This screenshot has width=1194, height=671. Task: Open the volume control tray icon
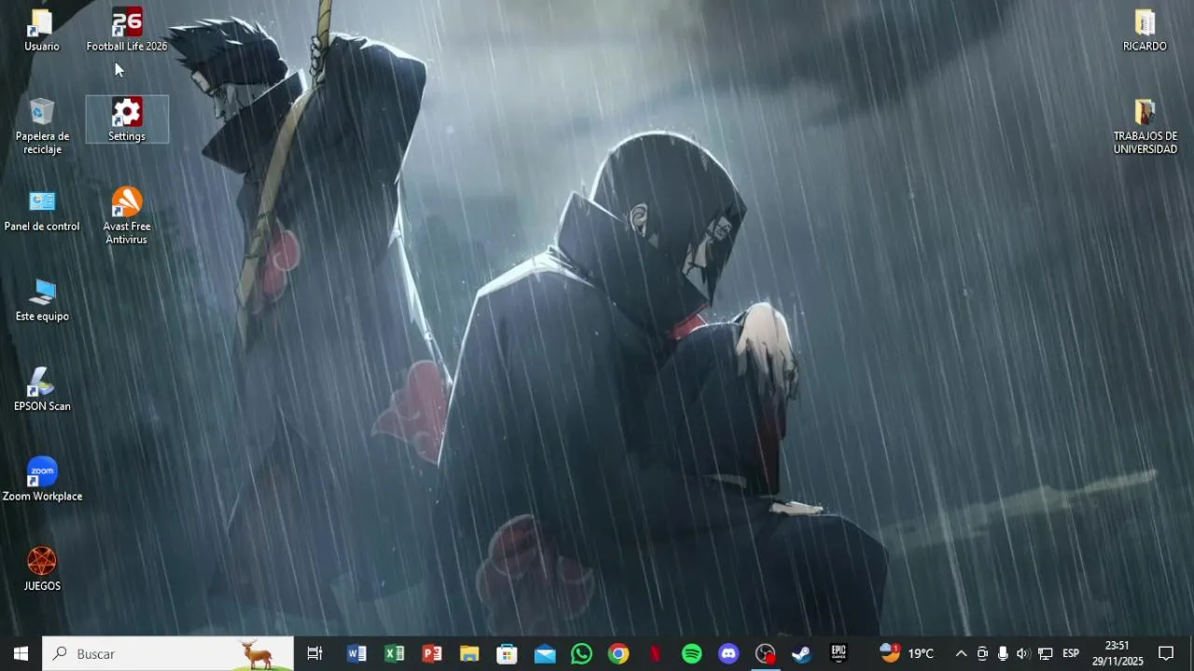1023,653
